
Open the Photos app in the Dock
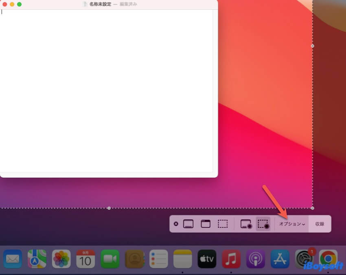[61, 259]
